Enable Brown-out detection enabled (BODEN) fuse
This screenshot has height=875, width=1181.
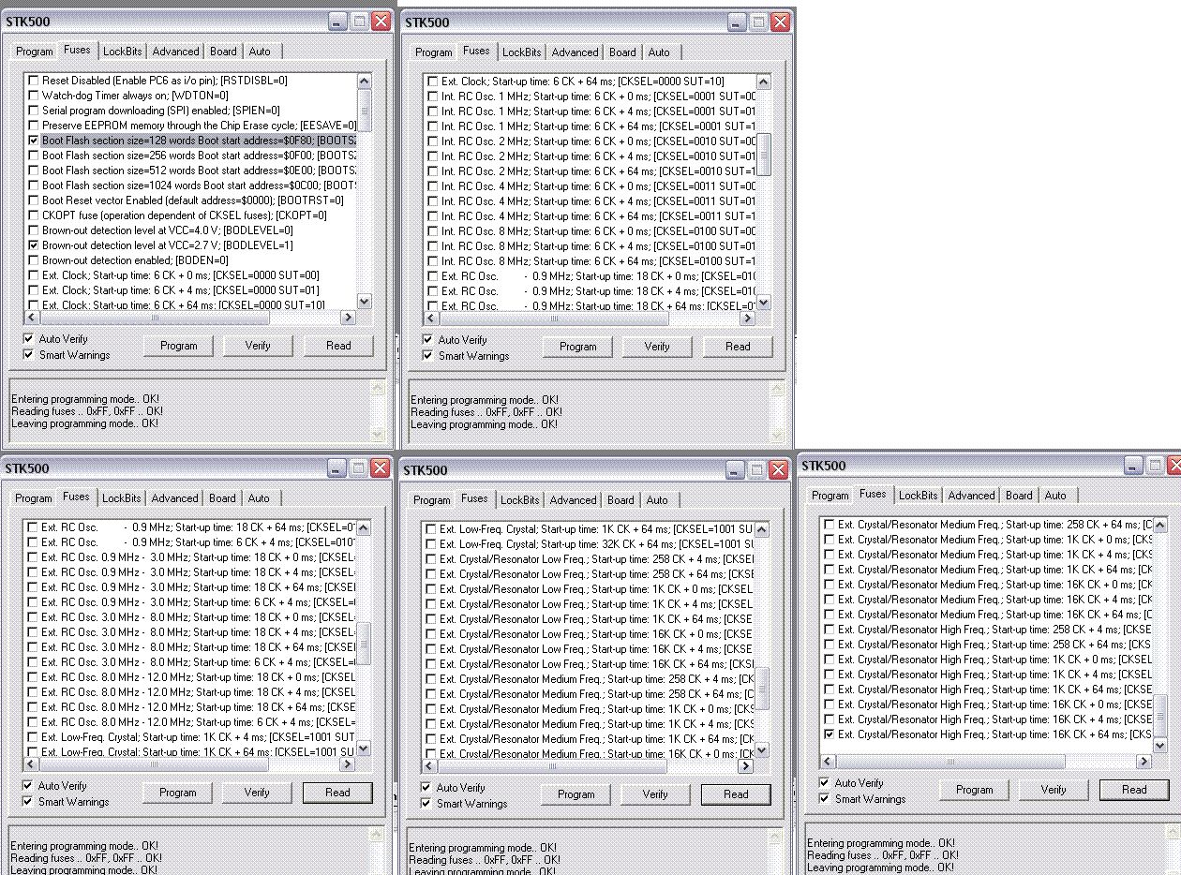click(34, 260)
